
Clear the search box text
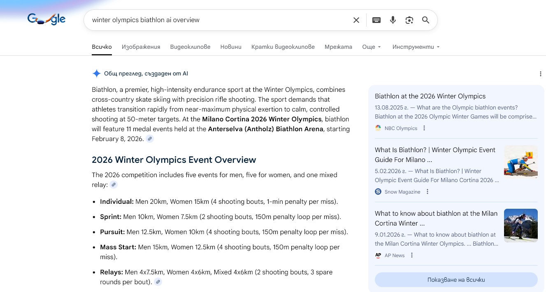coord(356,20)
